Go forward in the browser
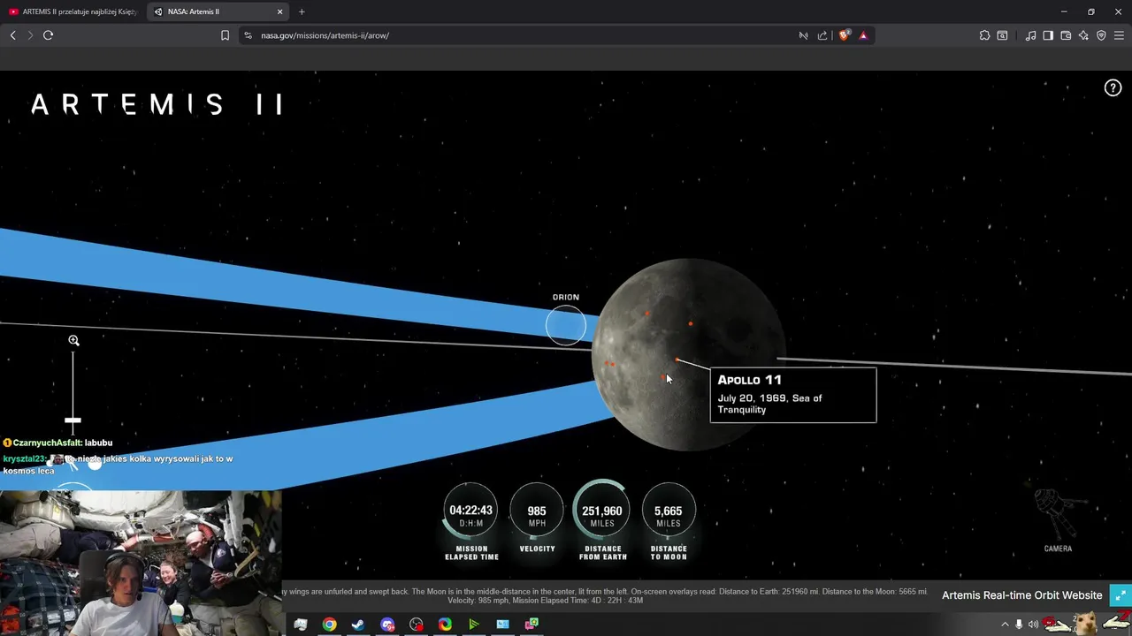Image resolution: width=1132 pixels, height=636 pixels. 30,35
